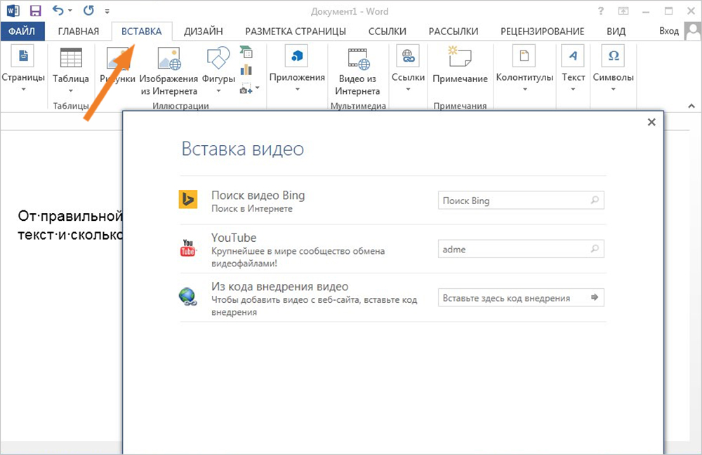
Task: Open Ribbon Display Options
Action: coord(623,11)
